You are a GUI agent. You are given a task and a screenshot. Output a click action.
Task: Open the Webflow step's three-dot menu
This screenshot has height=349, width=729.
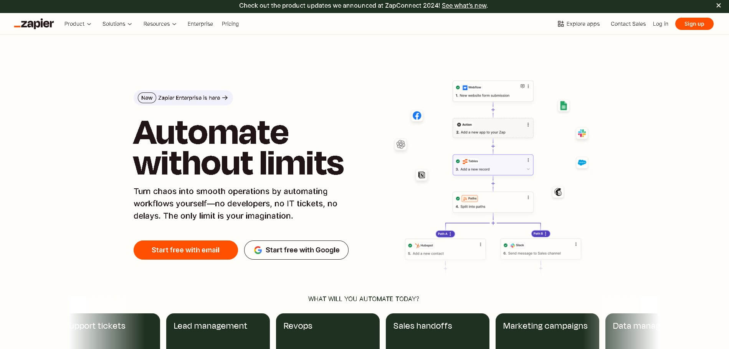tap(528, 86)
